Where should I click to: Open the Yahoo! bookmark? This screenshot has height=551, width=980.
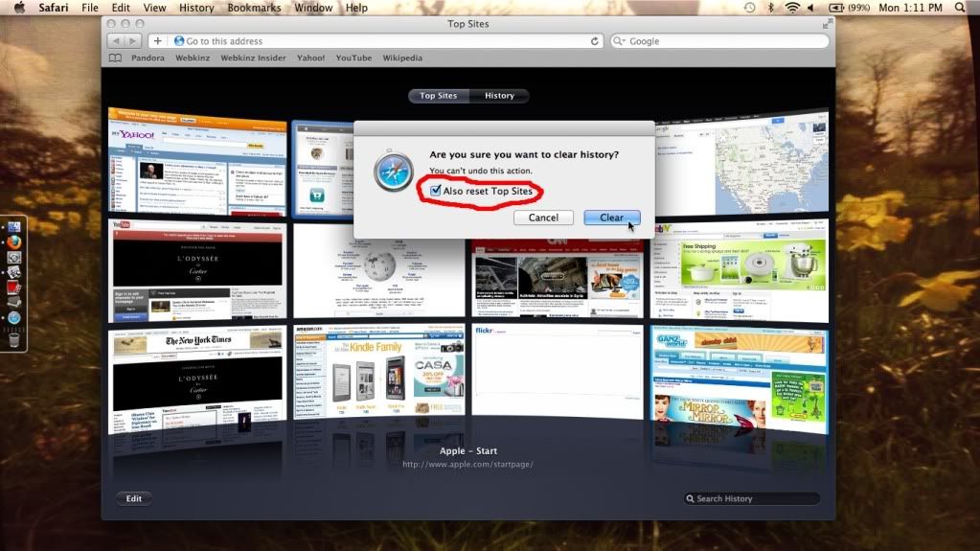[310, 57]
